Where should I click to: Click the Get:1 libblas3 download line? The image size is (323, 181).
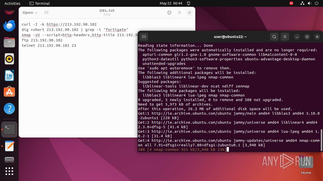[x=229, y=116]
